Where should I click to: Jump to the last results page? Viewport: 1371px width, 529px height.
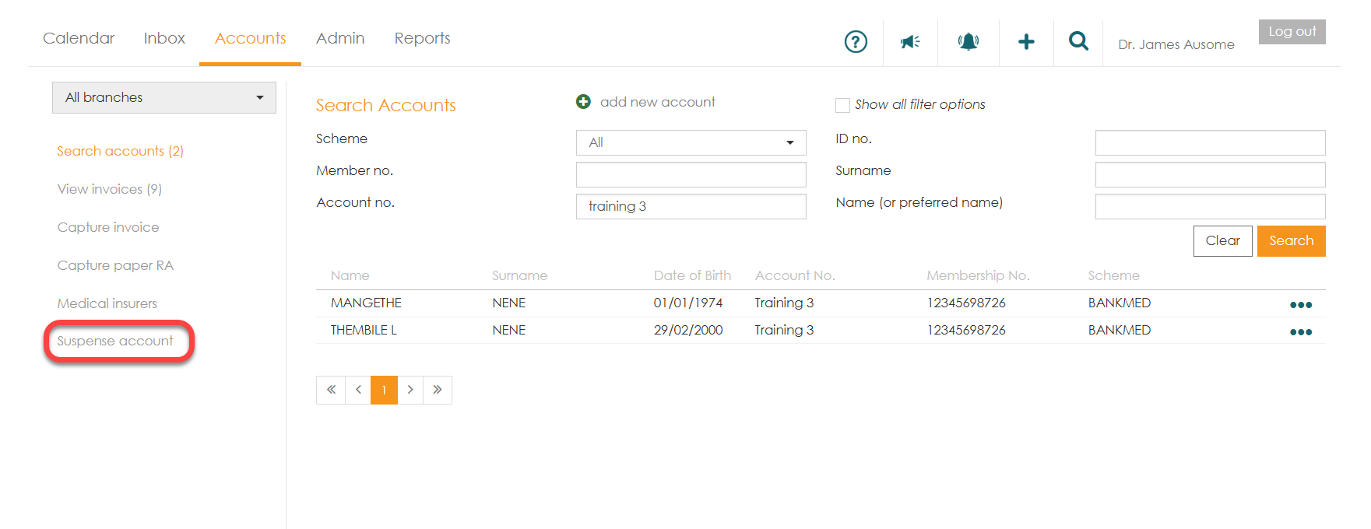click(438, 390)
